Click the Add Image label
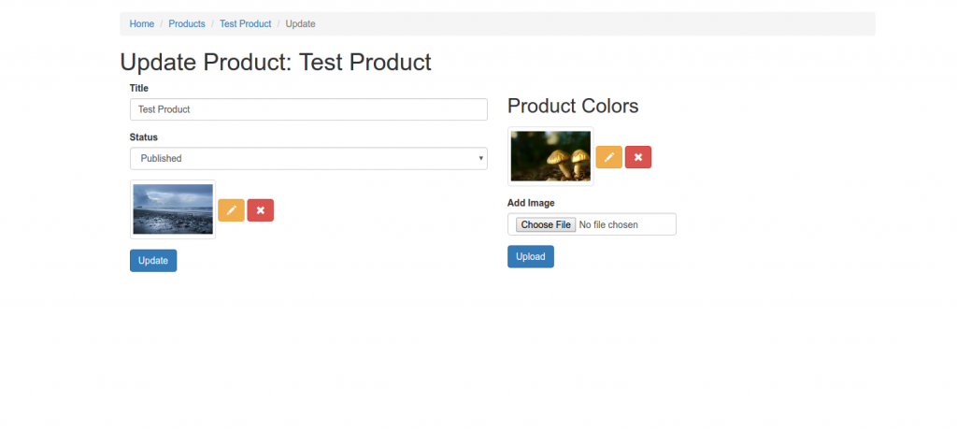Screen dimensions: 957x431 [x=531, y=203]
